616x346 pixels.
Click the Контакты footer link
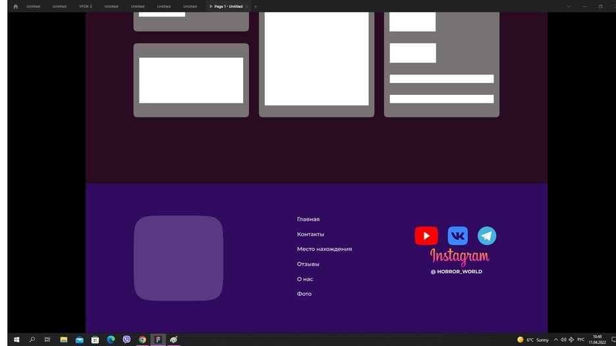click(x=310, y=235)
